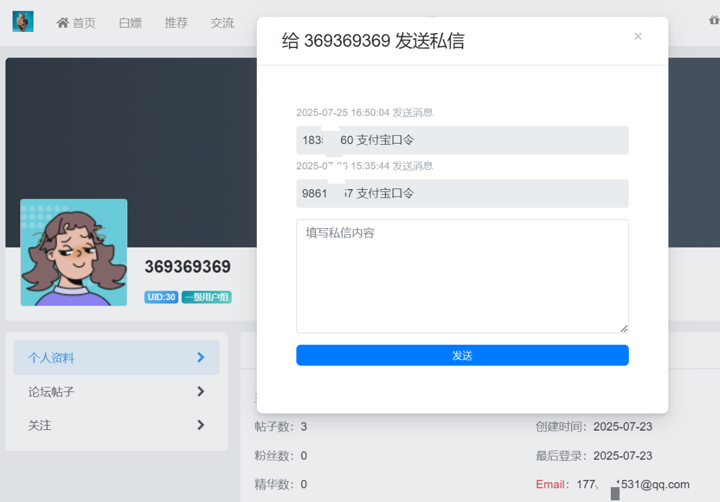Select the first 支付宝口令 message bubble
This screenshot has height=502, width=720.
tap(462, 141)
